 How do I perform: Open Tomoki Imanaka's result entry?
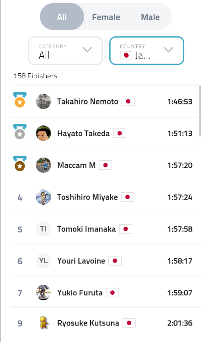[x=106, y=229]
